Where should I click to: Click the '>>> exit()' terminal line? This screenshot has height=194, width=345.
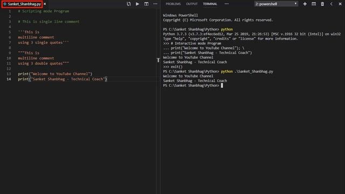tap(173, 67)
